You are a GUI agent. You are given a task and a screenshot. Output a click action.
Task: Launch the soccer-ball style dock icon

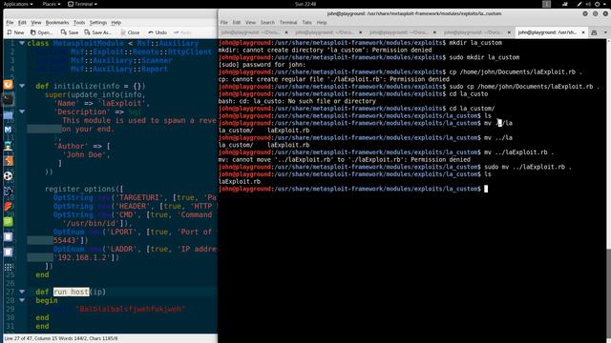point(9,175)
